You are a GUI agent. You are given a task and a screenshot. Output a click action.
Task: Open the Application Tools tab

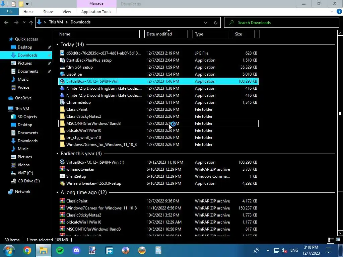[x=96, y=12]
